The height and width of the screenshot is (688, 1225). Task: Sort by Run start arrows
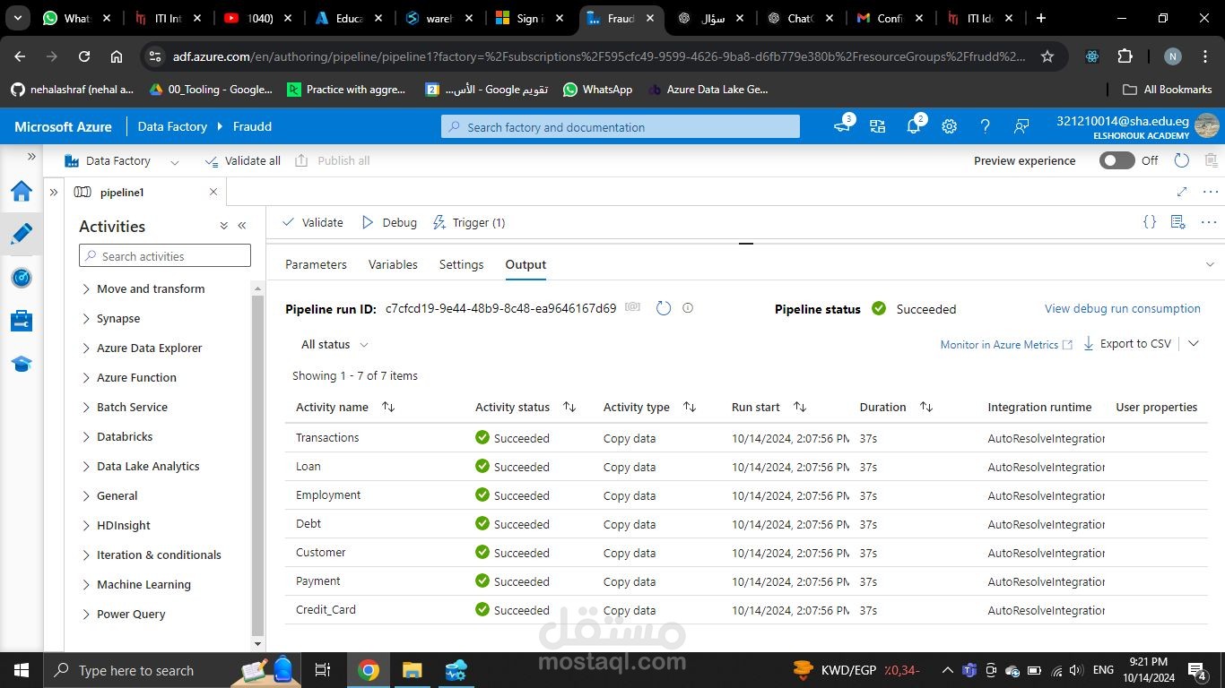800,407
